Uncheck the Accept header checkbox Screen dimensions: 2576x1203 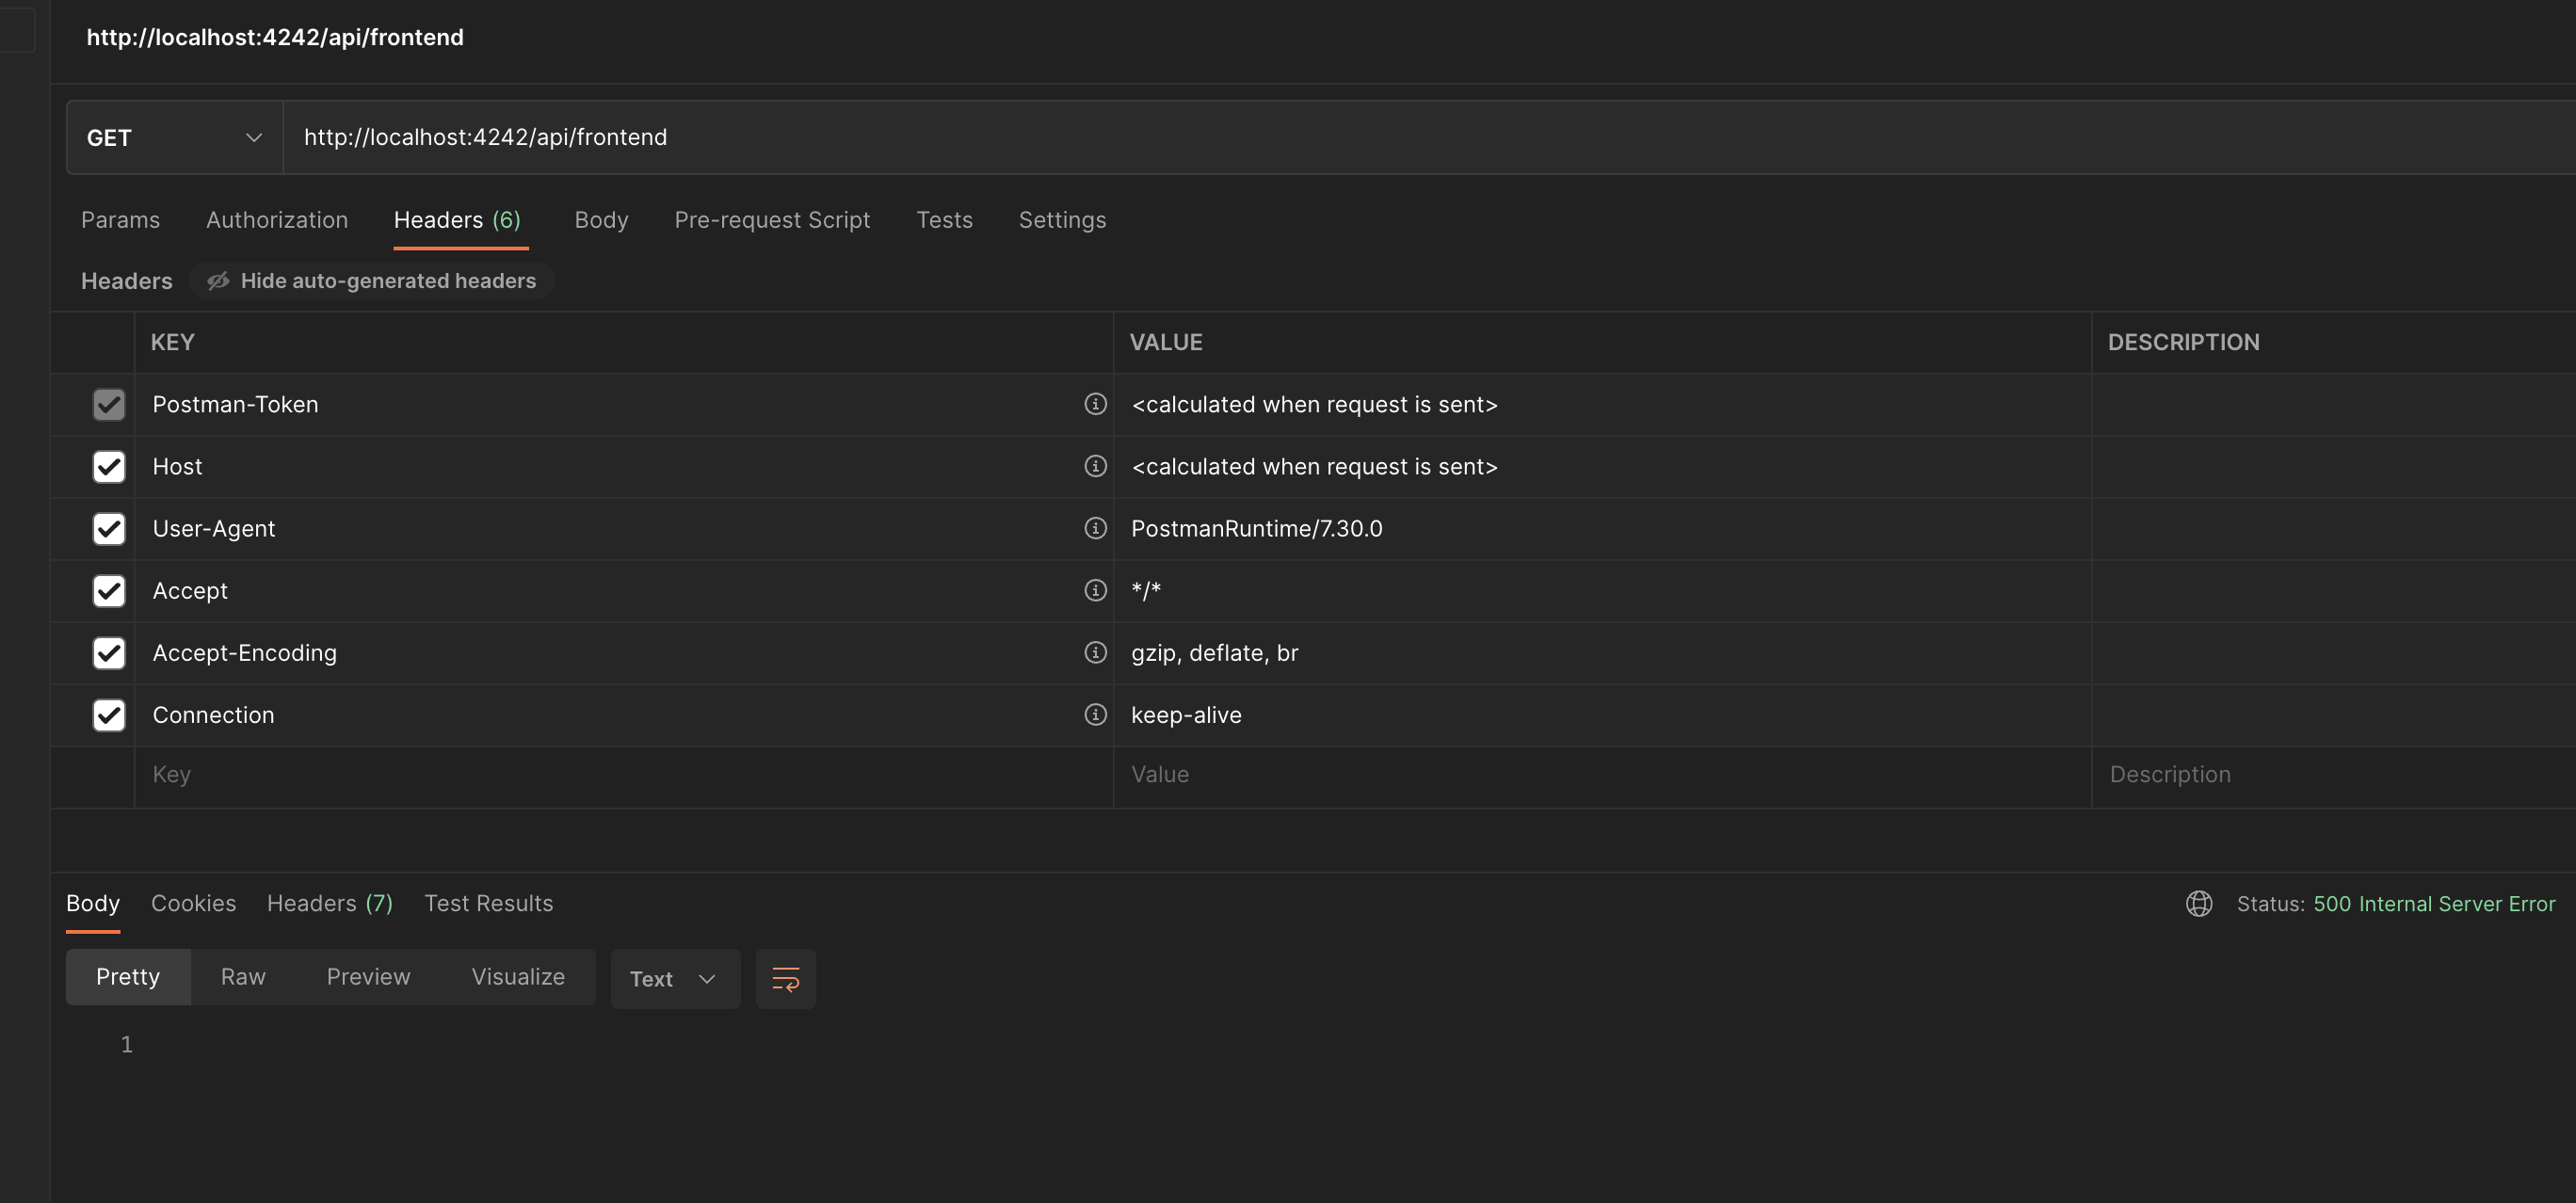(109, 591)
